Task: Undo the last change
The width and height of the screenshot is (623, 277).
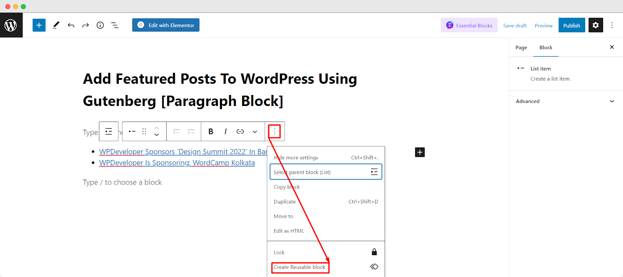Action: [71, 25]
